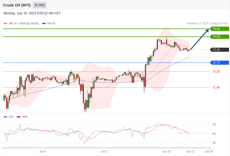Image resolution: width=230 pixels, height=156 pixels.
Task: Click the 9MA legend red swatch
Action: (x=19, y=117)
